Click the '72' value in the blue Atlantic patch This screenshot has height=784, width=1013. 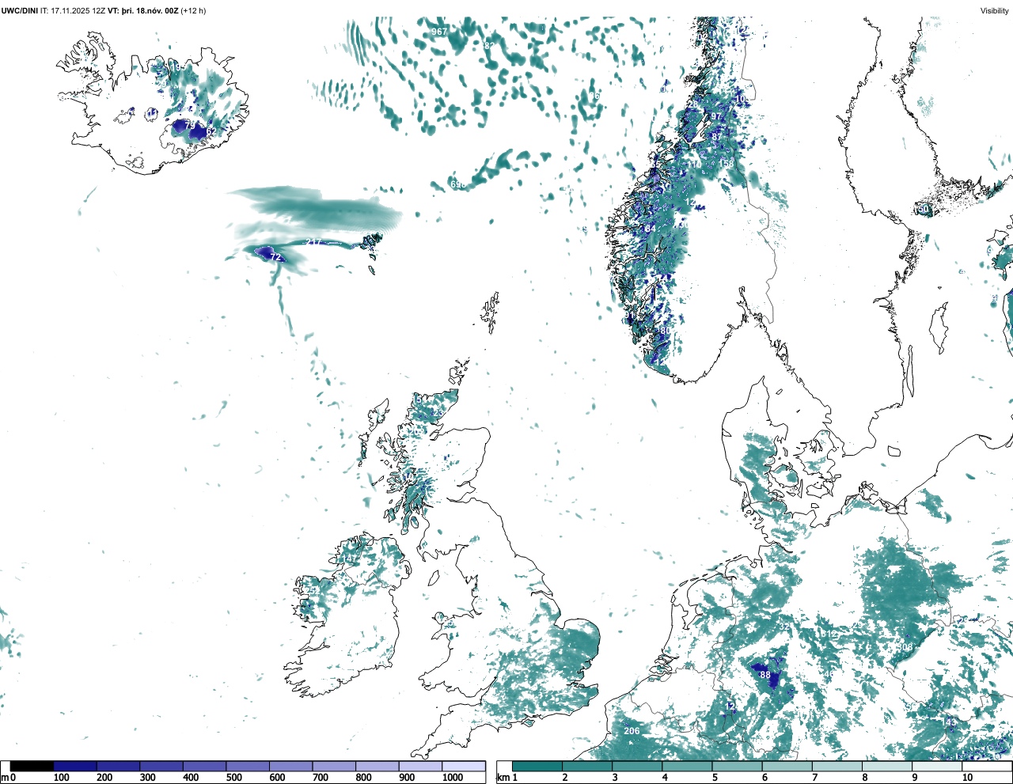click(275, 257)
